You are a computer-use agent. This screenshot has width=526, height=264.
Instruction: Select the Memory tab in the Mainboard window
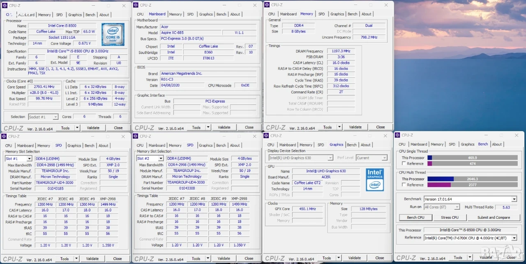click(175, 14)
